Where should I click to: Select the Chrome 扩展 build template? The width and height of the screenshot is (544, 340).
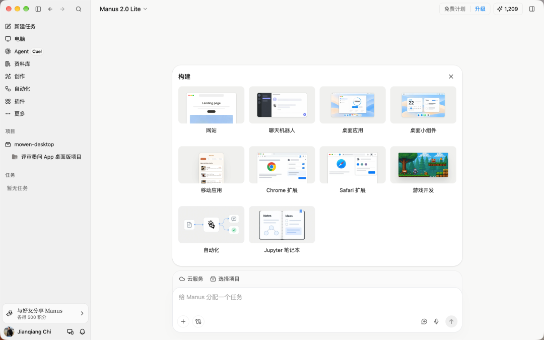click(282, 170)
